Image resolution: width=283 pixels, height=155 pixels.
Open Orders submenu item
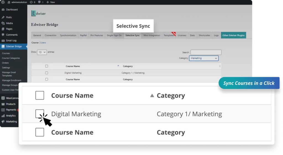click(x=5, y=63)
